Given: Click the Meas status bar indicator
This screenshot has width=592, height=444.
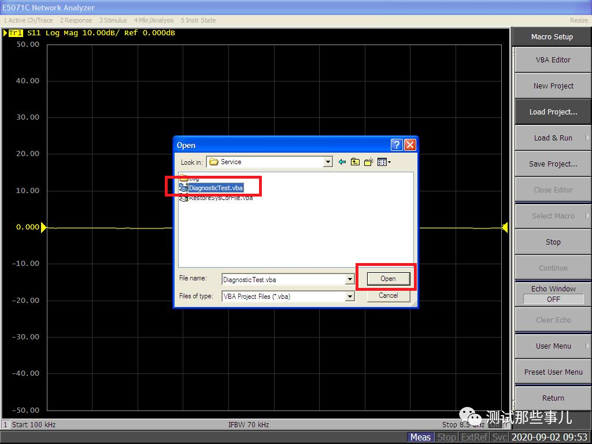Looking at the screenshot, I should pyautogui.click(x=420, y=437).
